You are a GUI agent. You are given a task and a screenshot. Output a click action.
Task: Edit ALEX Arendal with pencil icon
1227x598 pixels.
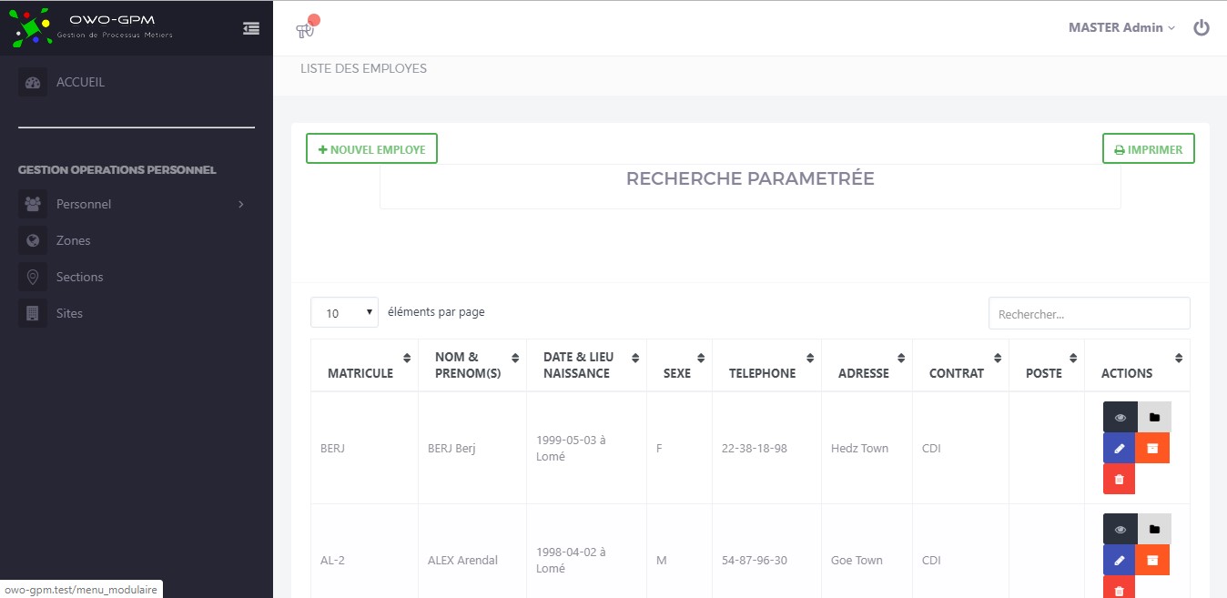(x=1120, y=560)
